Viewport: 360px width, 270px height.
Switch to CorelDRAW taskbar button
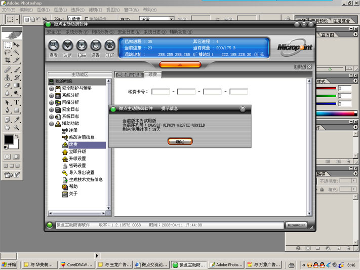click(76, 265)
